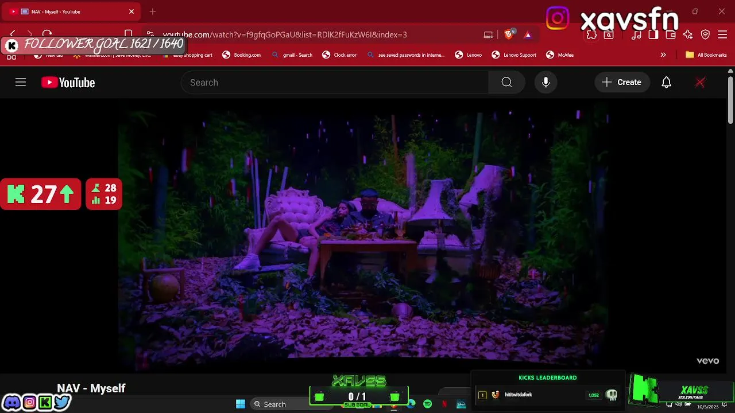Open Leo AI sparkle icon
735x413 pixels.
(688, 35)
